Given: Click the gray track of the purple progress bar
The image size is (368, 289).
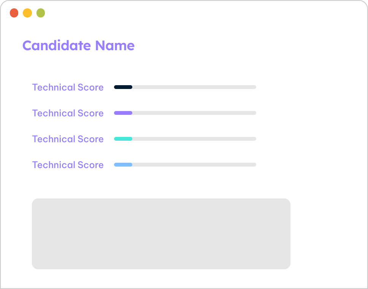Looking at the screenshot, I should click(x=194, y=113).
